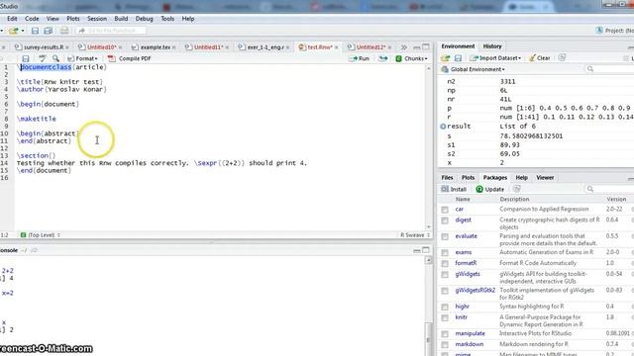634x356 pixels.
Task: Open gWidgetsRGtk2 package link
Action: tap(475, 290)
